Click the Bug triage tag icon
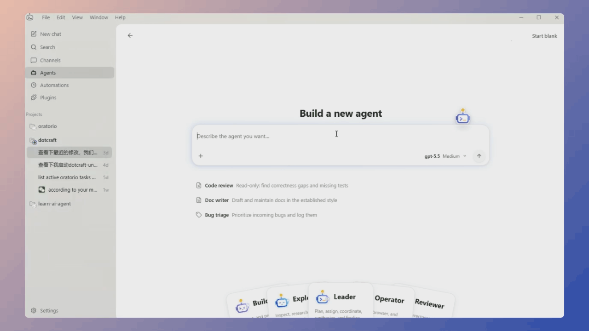Viewport: 589px width, 331px height. click(199, 215)
